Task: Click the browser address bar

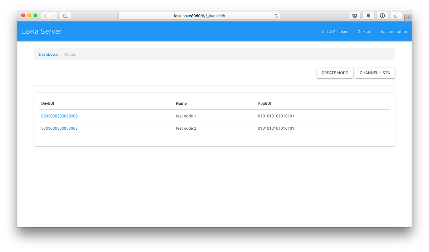Action: (x=199, y=15)
